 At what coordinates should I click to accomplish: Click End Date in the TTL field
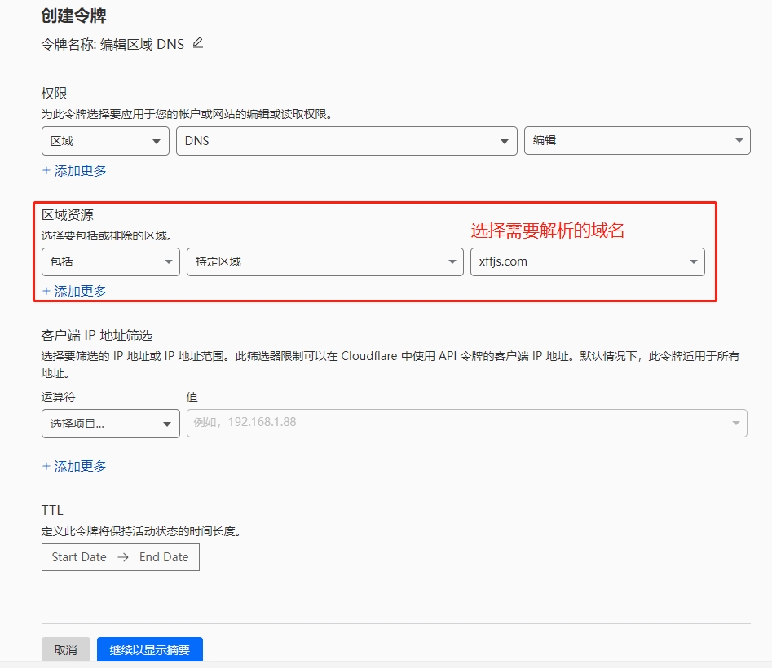coord(164,557)
